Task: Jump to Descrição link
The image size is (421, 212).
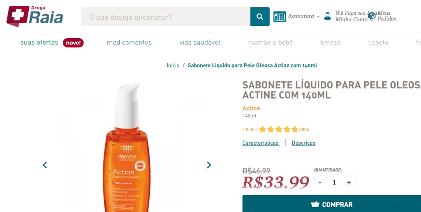Action: click(303, 143)
